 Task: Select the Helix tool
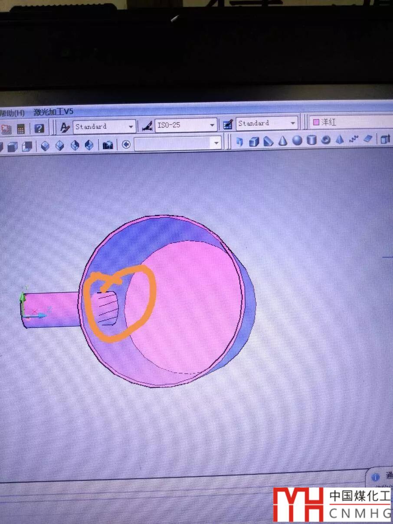354,139
